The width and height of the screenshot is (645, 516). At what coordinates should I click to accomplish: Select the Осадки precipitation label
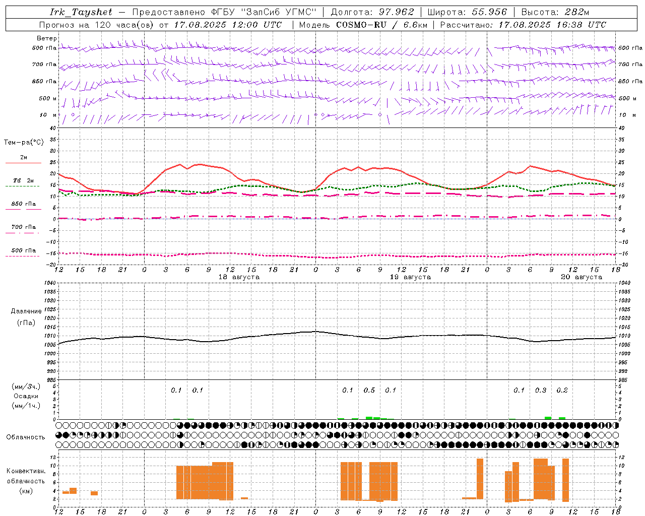click(x=26, y=396)
